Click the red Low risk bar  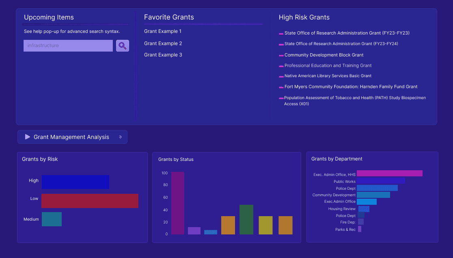[x=89, y=201]
